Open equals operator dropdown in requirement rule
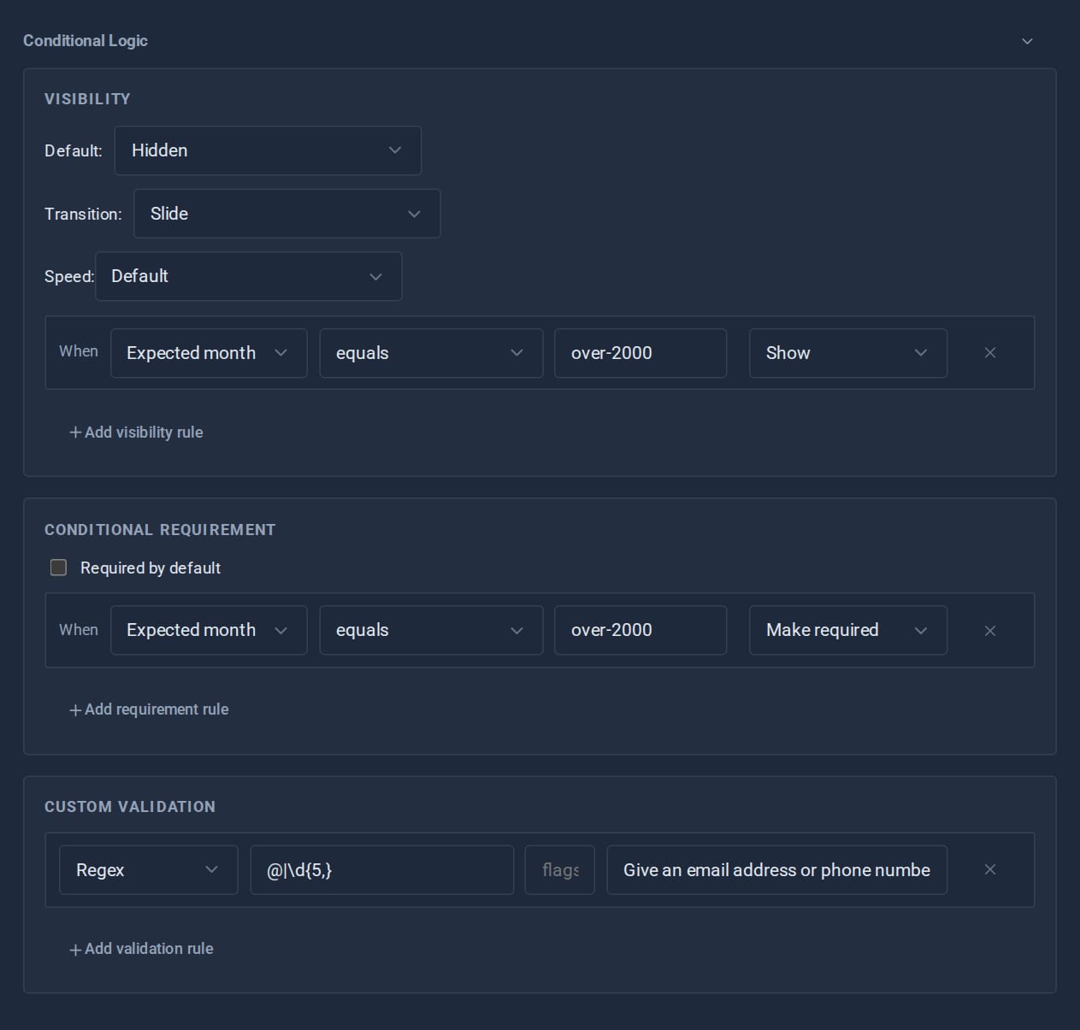The image size is (1080, 1030). pos(431,630)
